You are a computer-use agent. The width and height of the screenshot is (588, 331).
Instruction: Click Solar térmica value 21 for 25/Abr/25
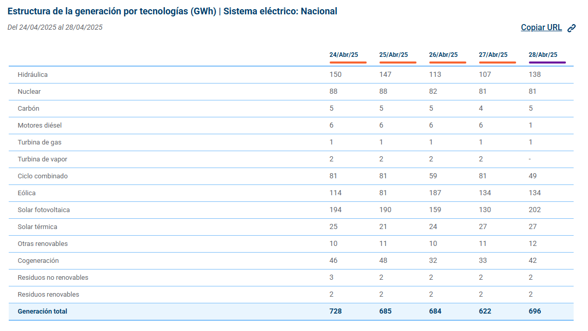(x=383, y=226)
